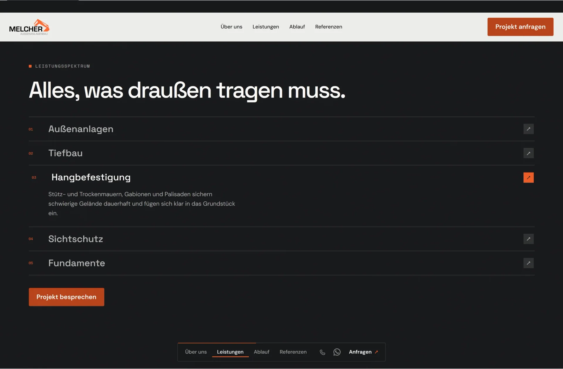
Task: Go to Ablauf in the top navigation
Action: 297,27
